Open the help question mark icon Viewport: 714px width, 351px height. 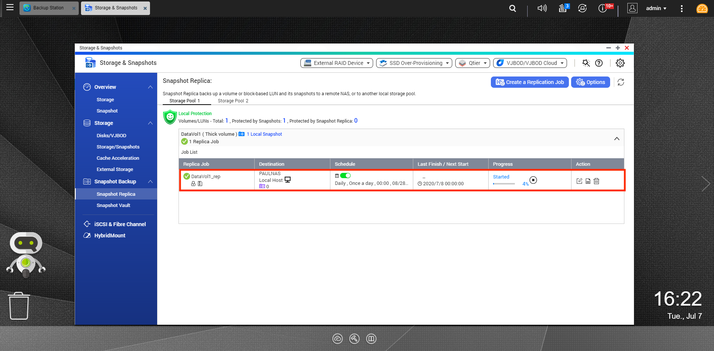599,63
